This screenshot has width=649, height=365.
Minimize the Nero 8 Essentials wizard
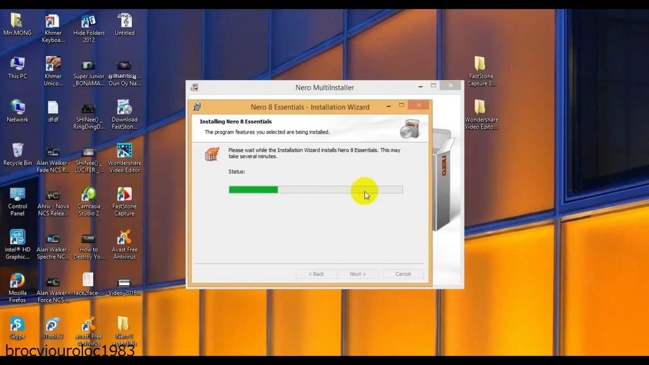click(x=389, y=106)
